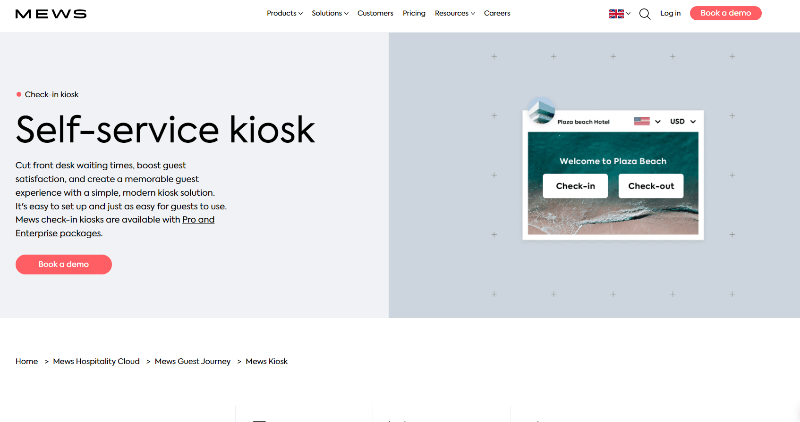Navigate to Careers
The height and width of the screenshot is (422, 800).
[497, 13]
